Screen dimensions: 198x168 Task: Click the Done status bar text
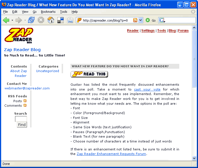click(6, 164)
